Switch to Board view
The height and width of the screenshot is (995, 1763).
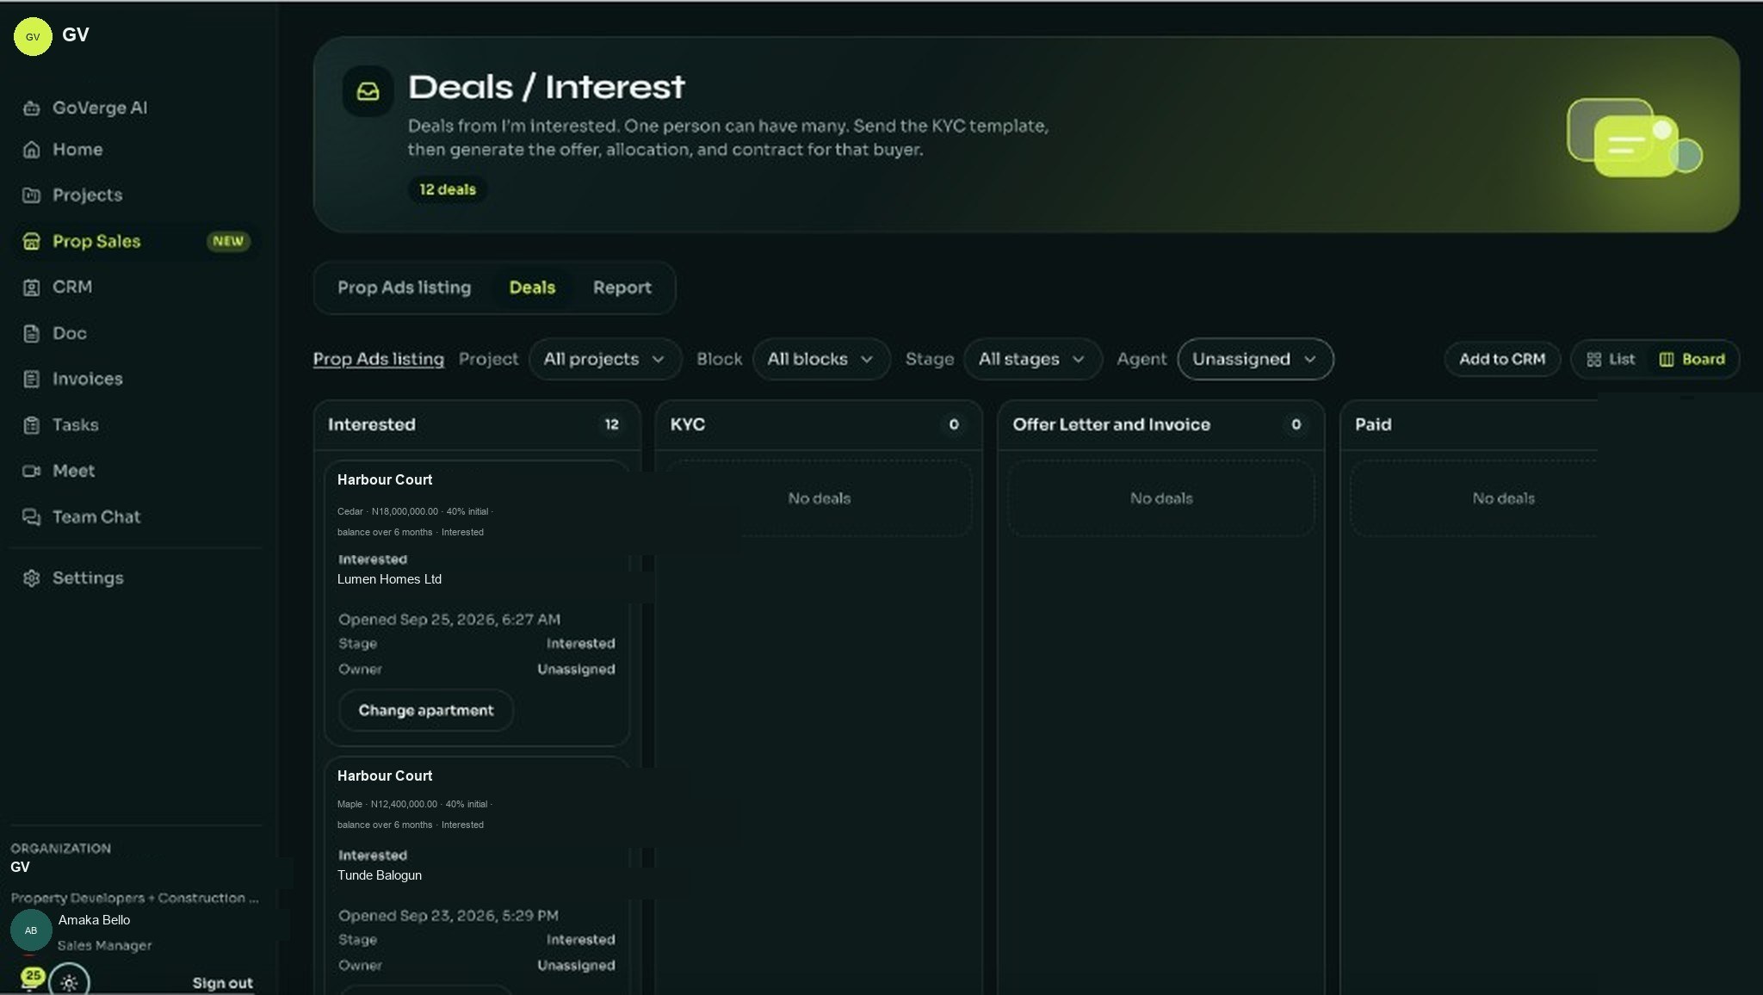pyautogui.click(x=1692, y=360)
